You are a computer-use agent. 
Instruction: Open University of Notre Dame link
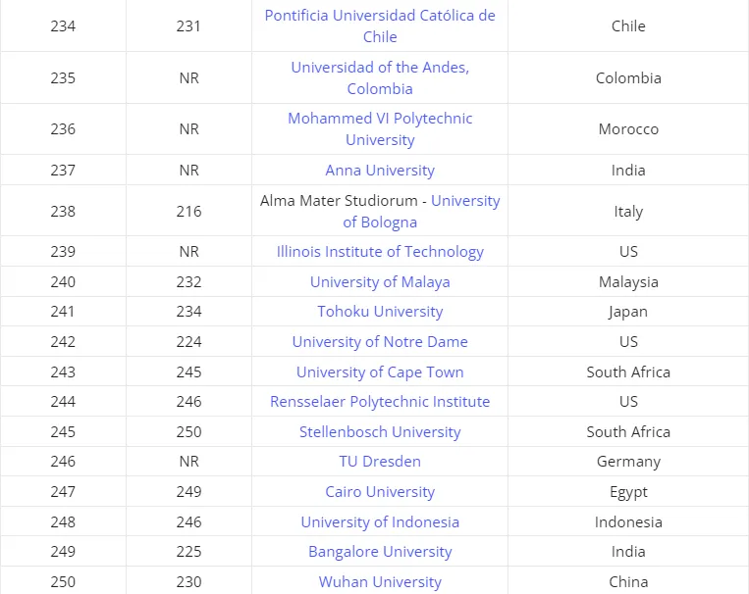coord(380,342)
